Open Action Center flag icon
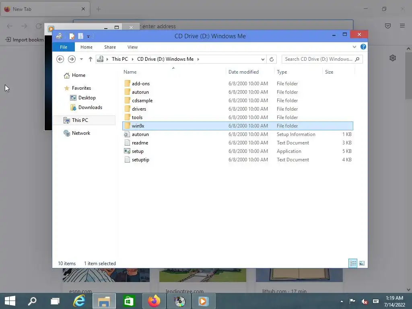Viewport: 412px width, 309px height. tap(352, 301)
